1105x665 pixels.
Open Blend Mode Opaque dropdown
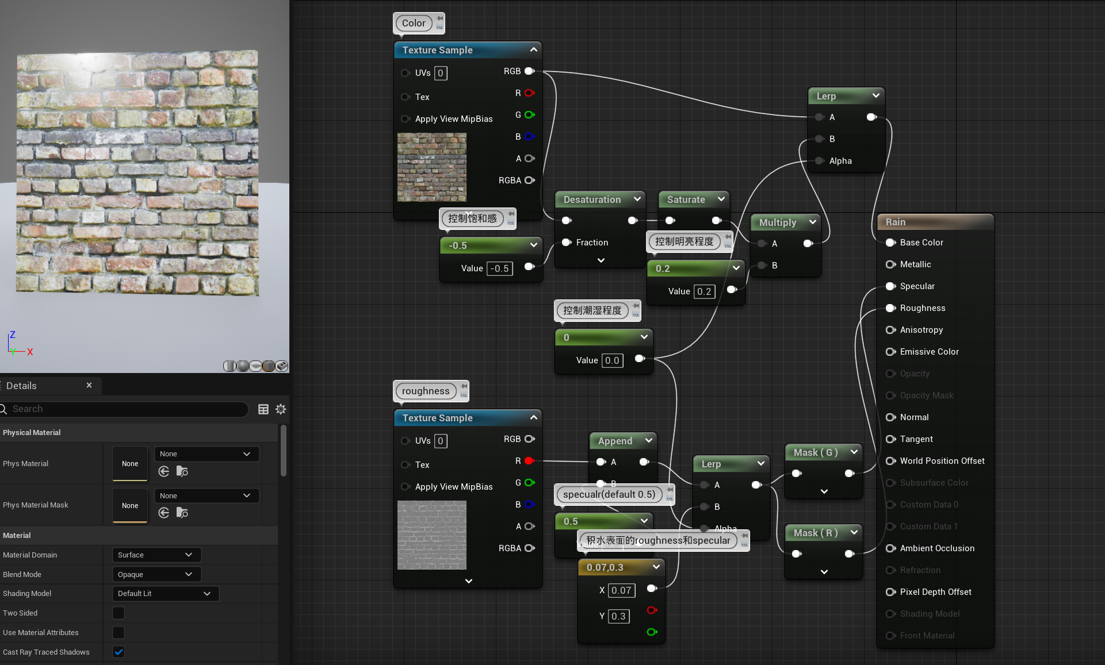(156, 574)
